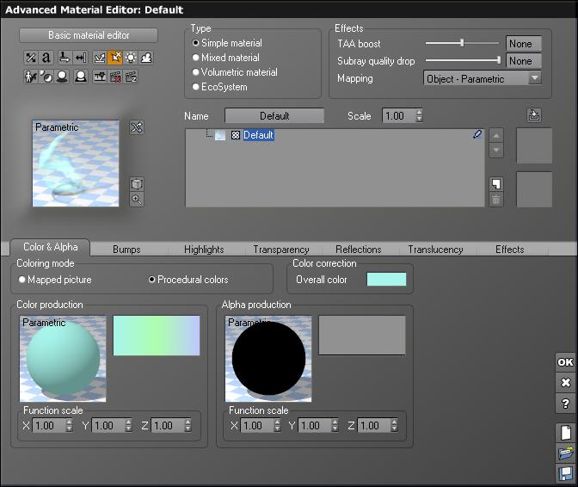Select the EcoSystem material type
Image resolution: width=578 pixels, height=487 pixels.
coord(220,87)
